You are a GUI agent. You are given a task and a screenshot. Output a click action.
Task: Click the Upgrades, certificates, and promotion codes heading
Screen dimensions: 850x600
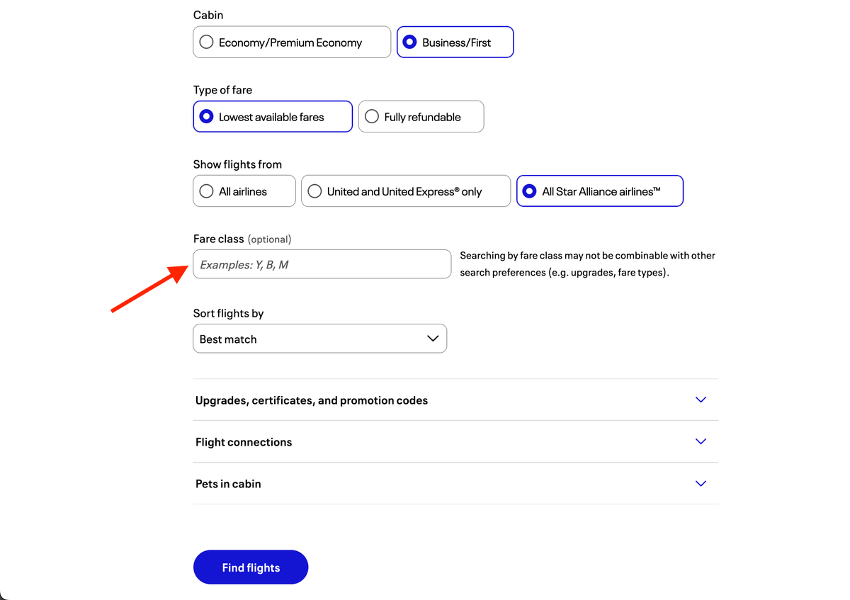point(312,400)
